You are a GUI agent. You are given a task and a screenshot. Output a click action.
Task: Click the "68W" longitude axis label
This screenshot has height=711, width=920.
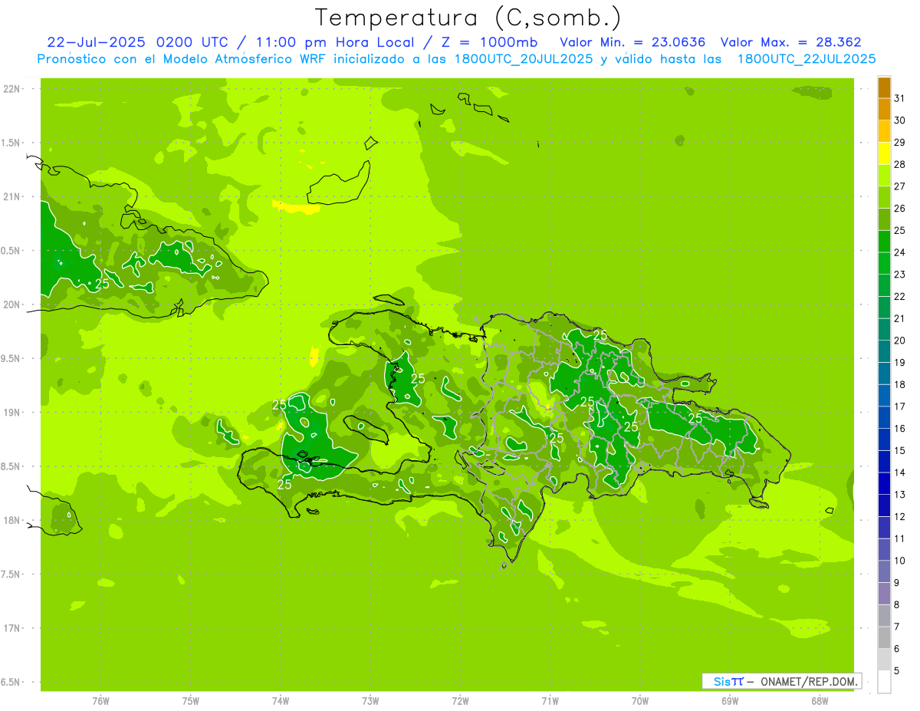(820, 701)
